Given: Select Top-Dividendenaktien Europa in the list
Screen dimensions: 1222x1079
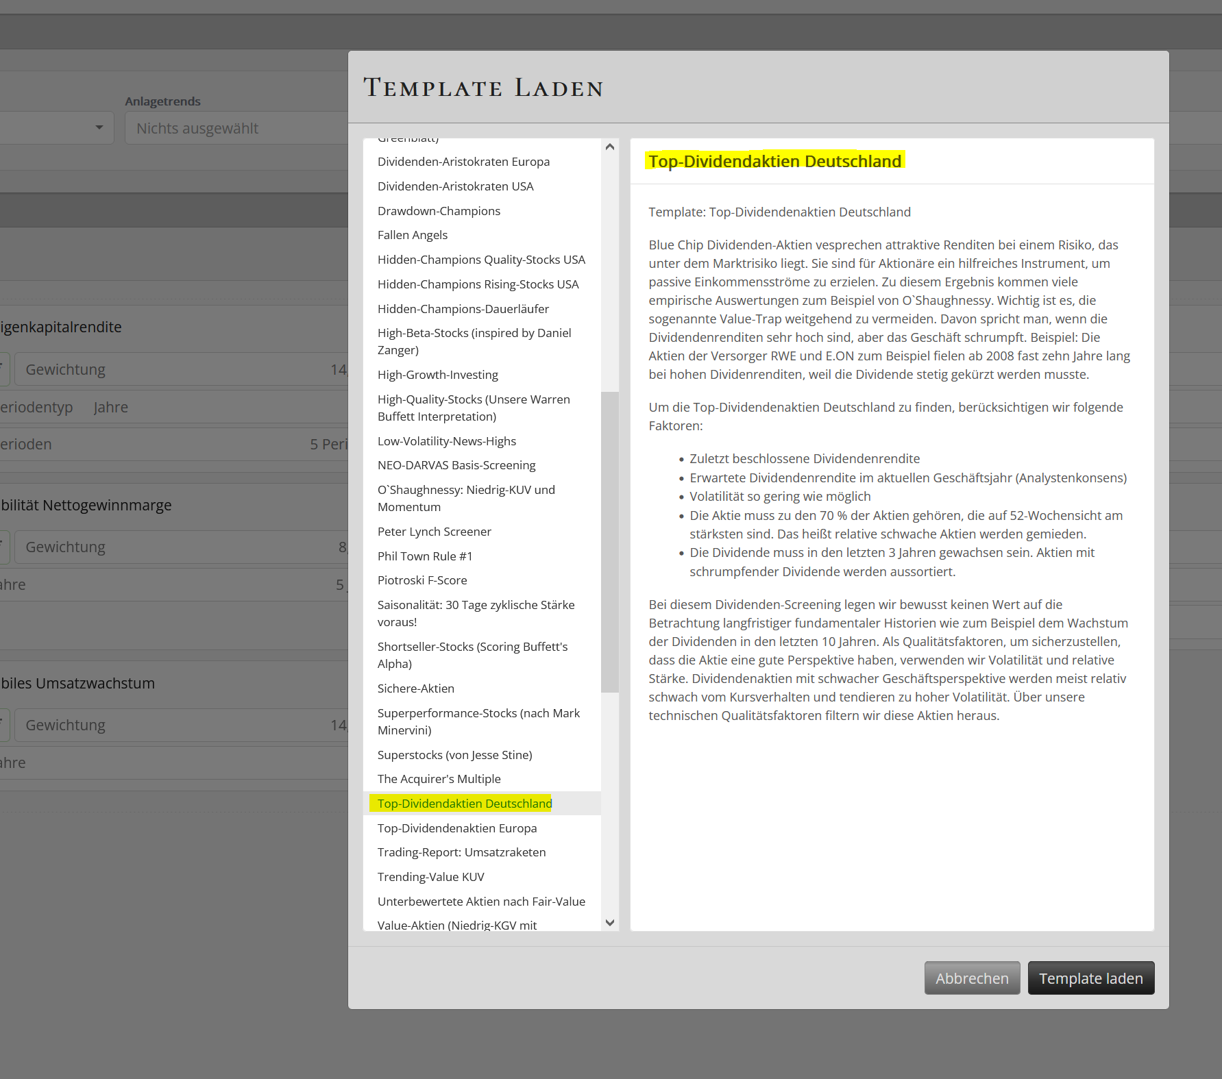Looking at the screenshot, I should (456, 828).
